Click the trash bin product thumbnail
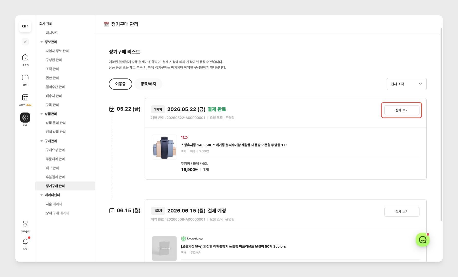Image resolution: width=458 pixels, height=277 pixels. (x=164, y=147)
